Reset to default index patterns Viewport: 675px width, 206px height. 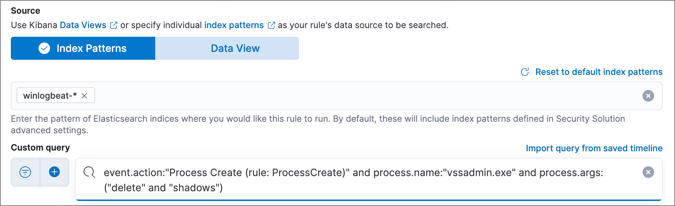pos(599,72)
